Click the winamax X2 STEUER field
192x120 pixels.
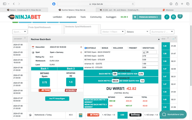click(x=150, y=67)
